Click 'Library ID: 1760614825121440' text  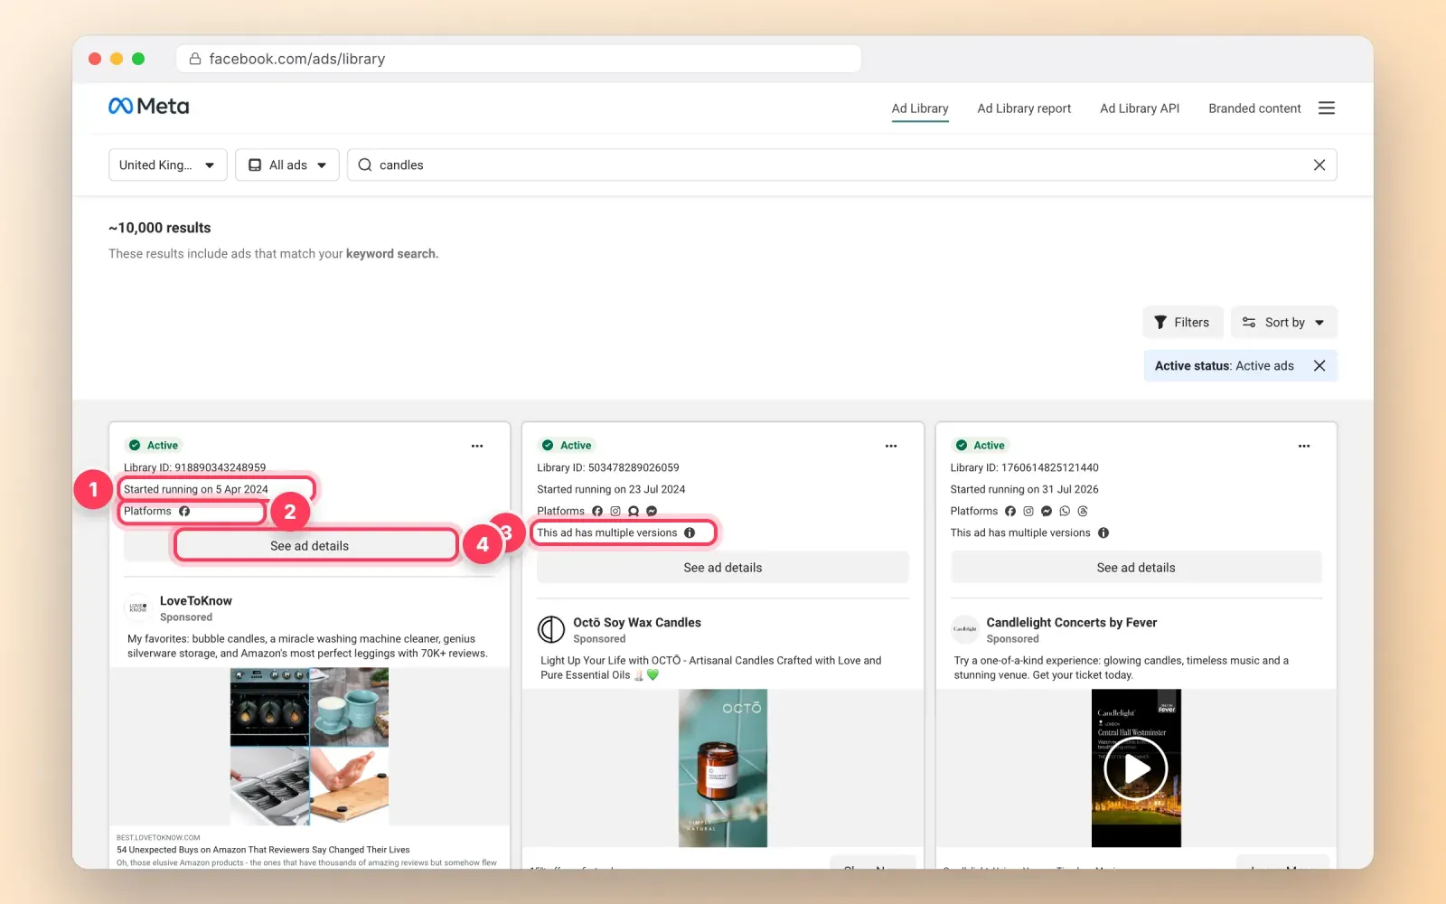pyautogui.click(x=1025, y=467)
